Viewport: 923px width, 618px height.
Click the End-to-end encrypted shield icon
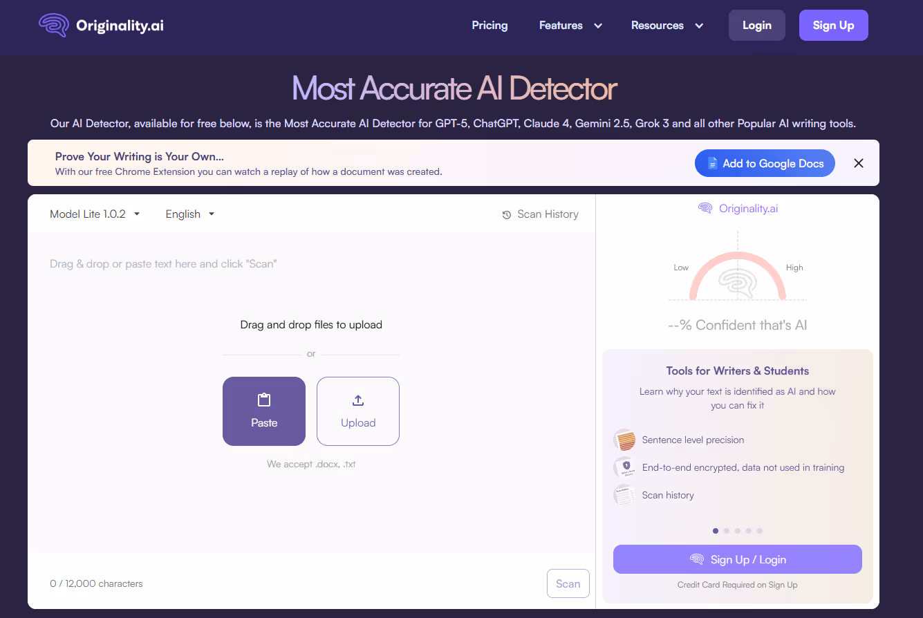624,467
